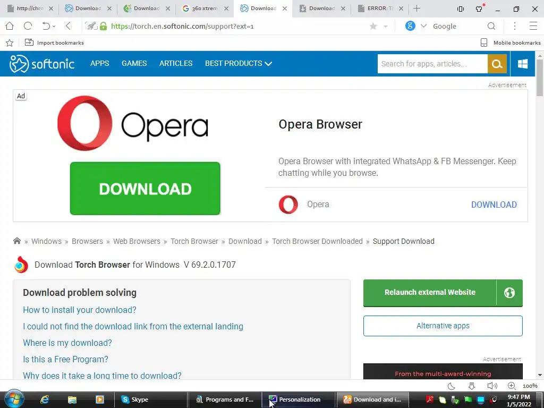Open the undo history dropdown arrow
This screenshot has height=408, width=544.
[x=54, y=27]
